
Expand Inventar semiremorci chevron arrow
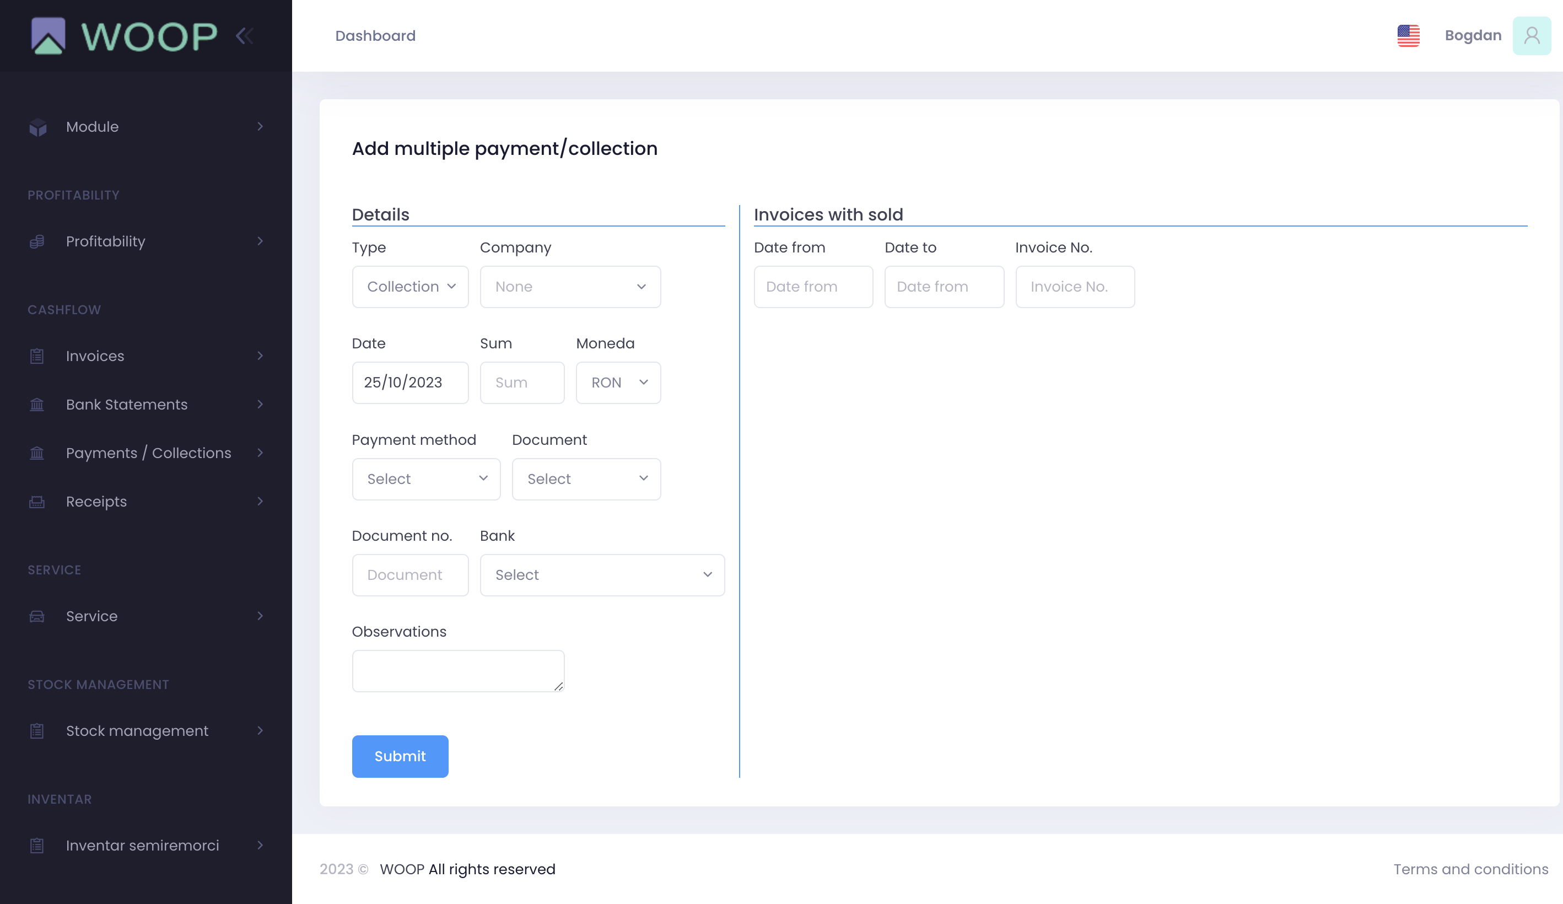tap(260, 845)
